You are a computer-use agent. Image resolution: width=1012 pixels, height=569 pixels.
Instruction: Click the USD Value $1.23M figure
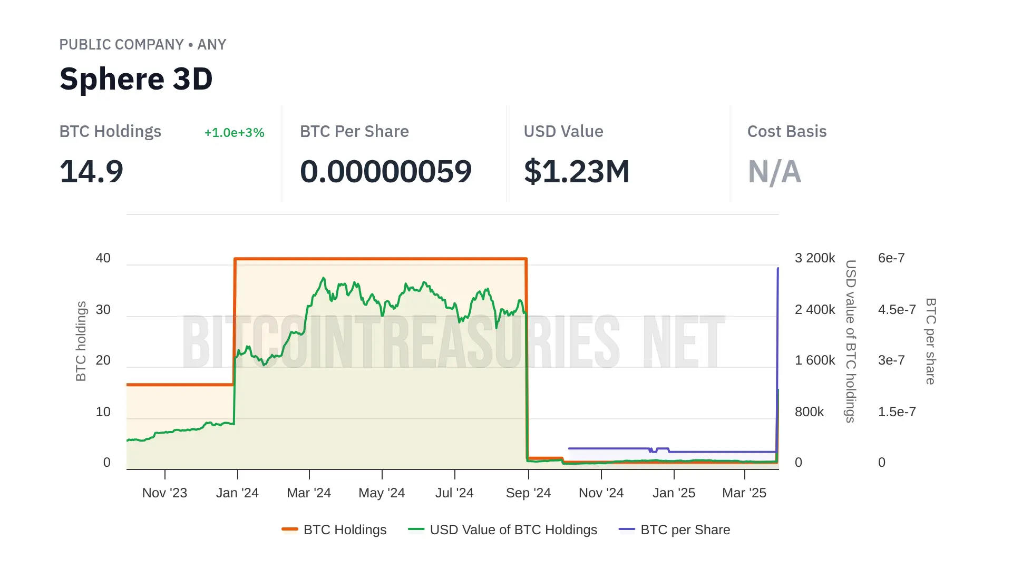577,172
